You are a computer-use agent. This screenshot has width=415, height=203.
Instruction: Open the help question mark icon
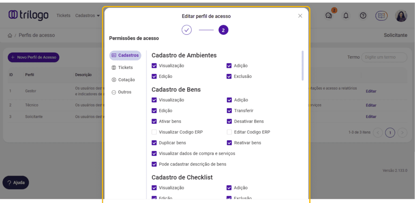pyautogui.click(x=363, y=15)
